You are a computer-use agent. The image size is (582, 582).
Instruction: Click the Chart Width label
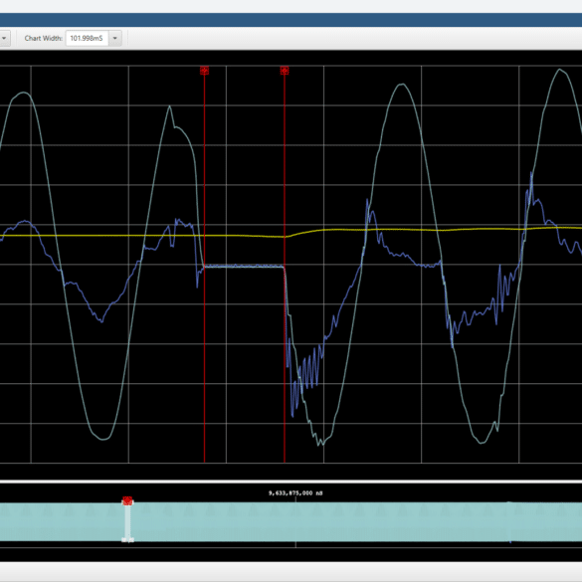point(44,38)
